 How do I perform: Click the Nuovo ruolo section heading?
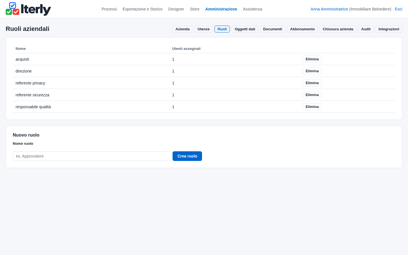point(26,135)
